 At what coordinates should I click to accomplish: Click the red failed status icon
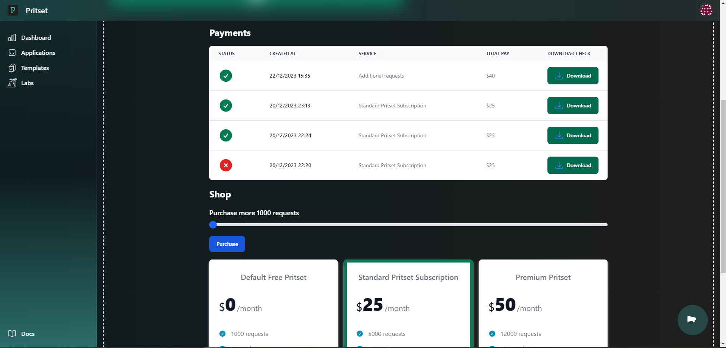(226, 165)
